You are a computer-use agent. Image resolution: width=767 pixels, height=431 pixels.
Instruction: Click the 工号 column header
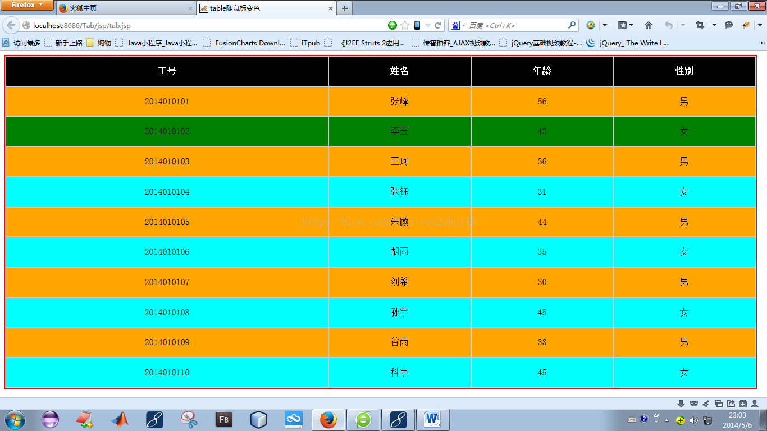click(167, 71)
